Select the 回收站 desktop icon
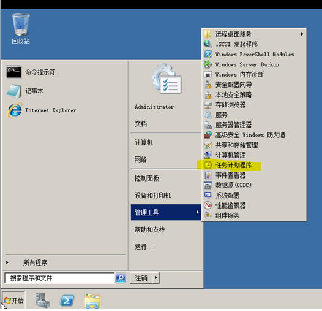The width and height of the screenshot is (322, 311). click(21, 29)
